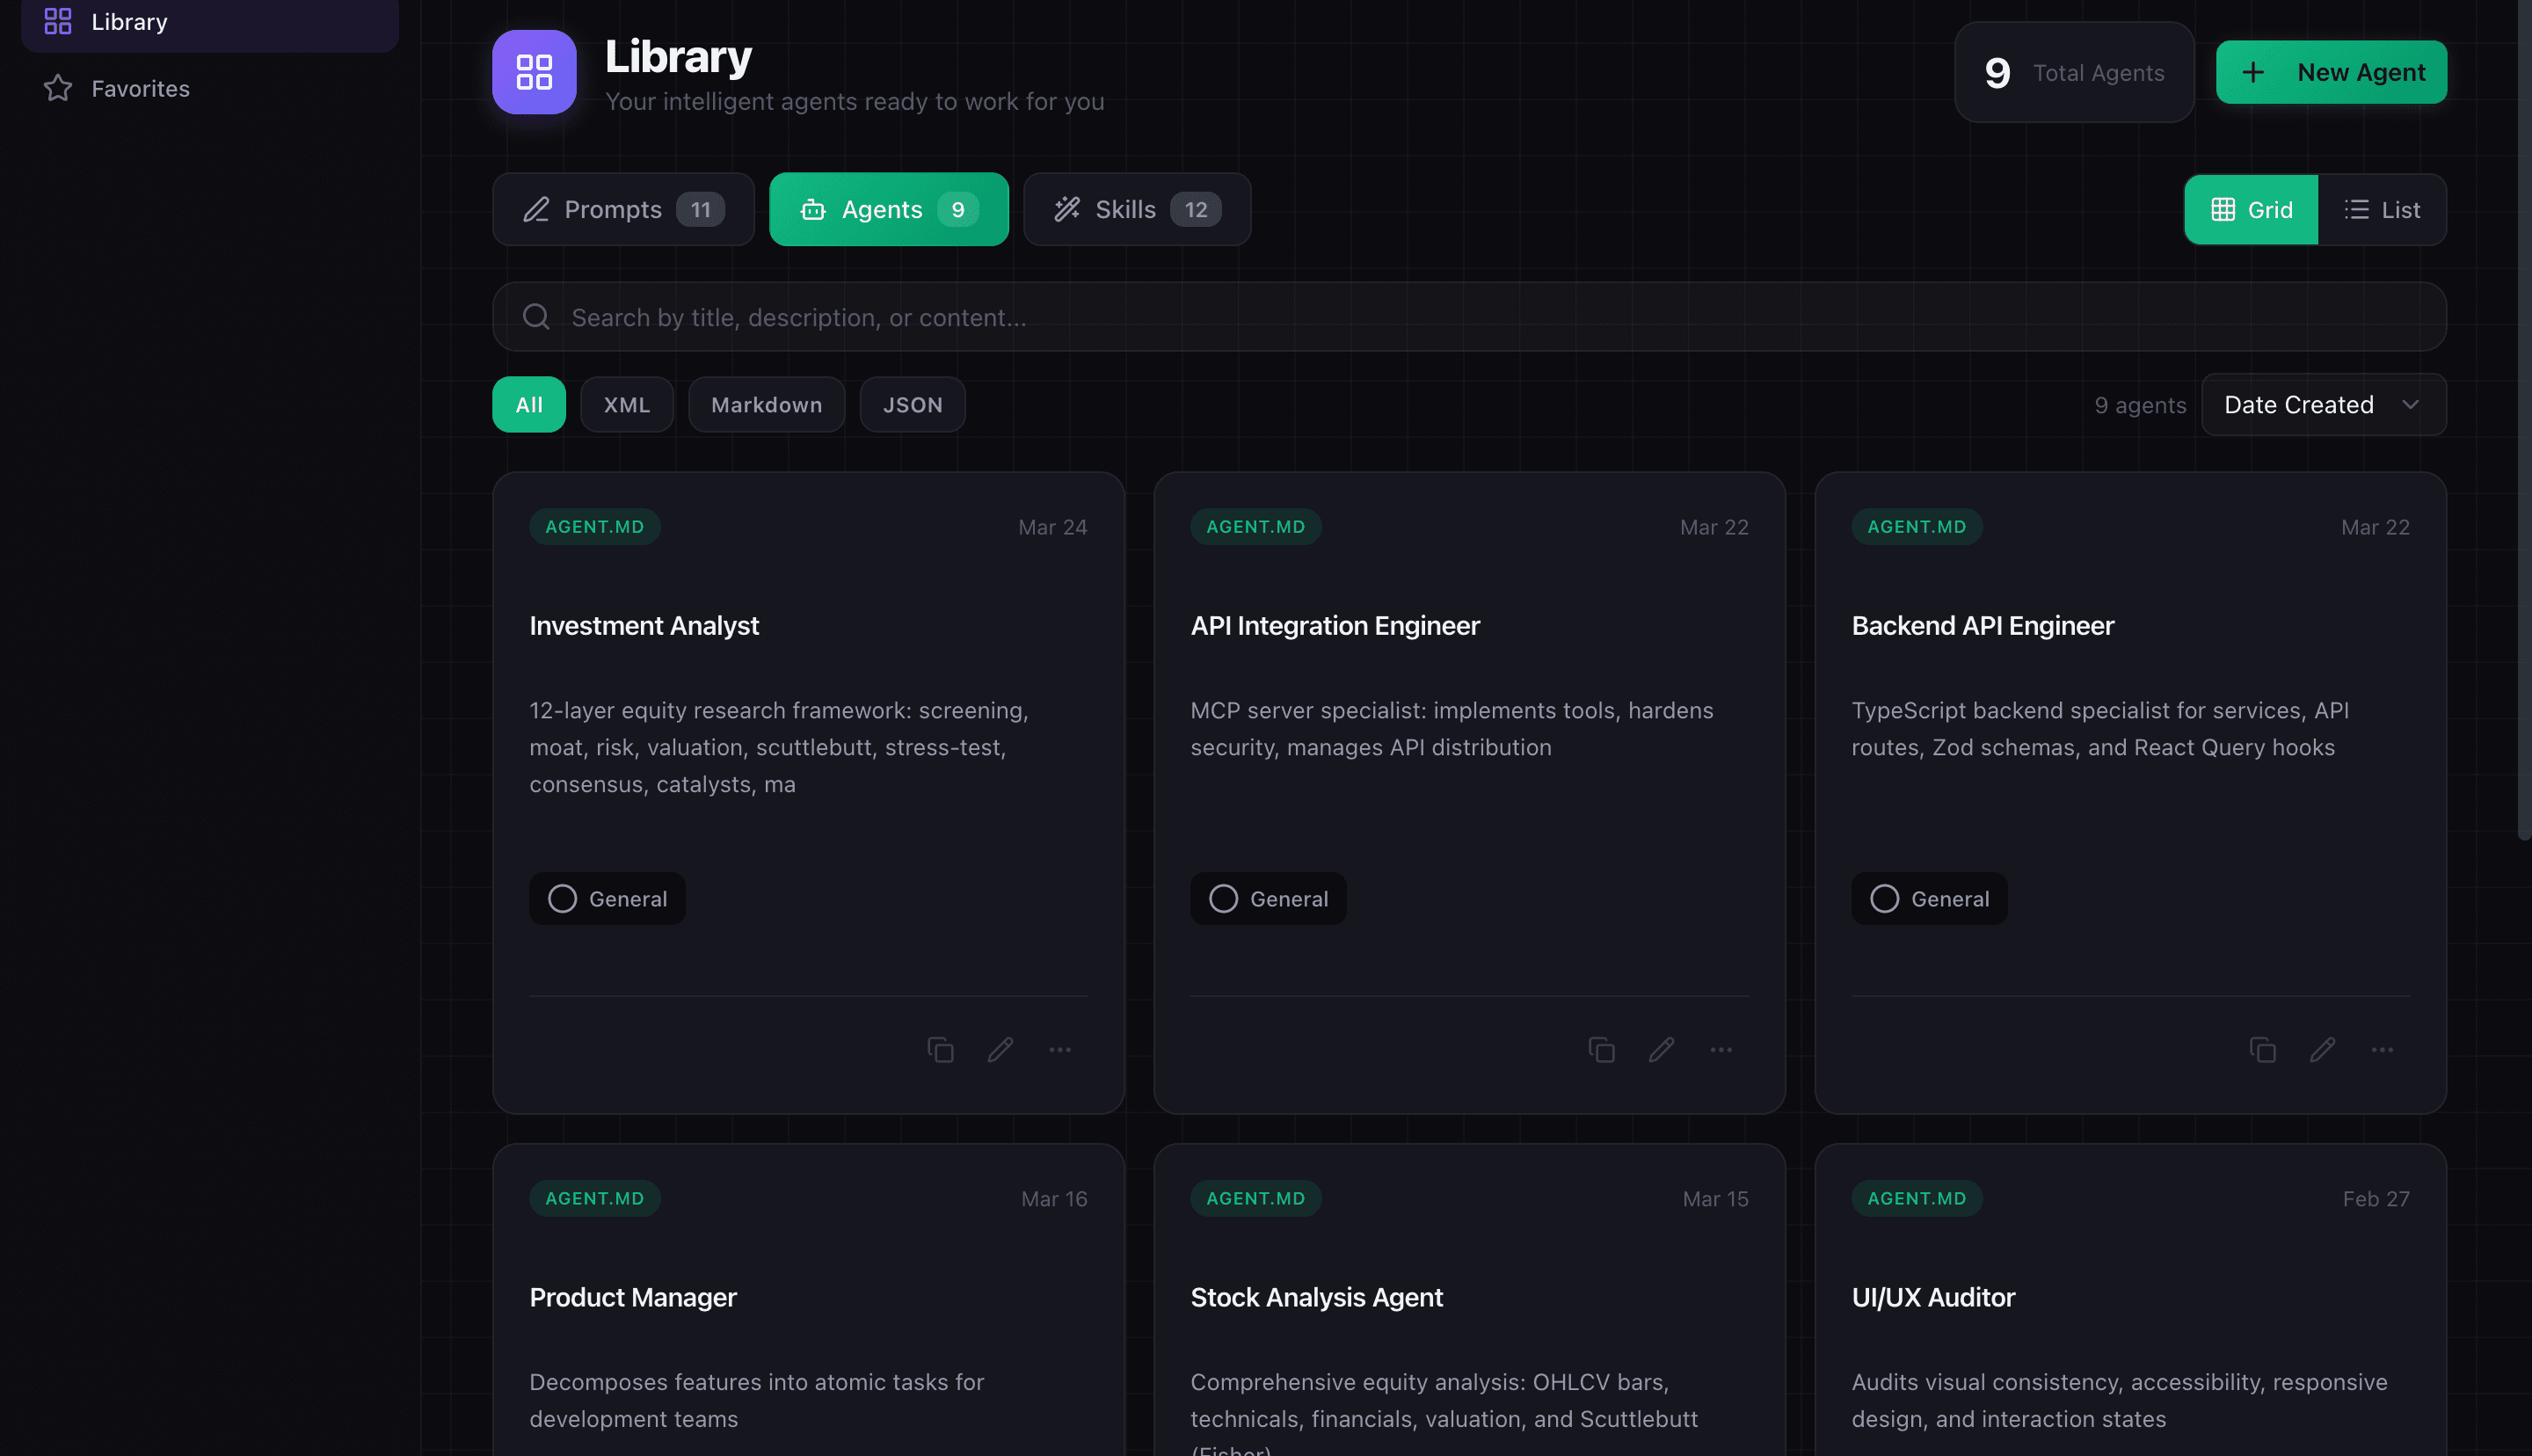This screenshot has height=1456, width=2532.
Task: Create a New Agent
Action: [2331, 72]
